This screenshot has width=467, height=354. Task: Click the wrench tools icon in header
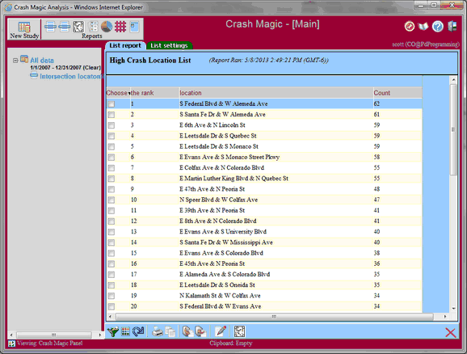[x=410, y=27]
